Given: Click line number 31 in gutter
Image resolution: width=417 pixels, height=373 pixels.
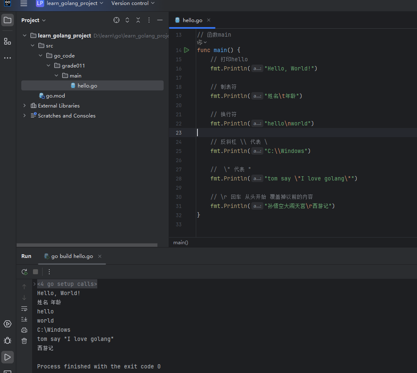Looking at the screenshot, I should coord(179,206).
